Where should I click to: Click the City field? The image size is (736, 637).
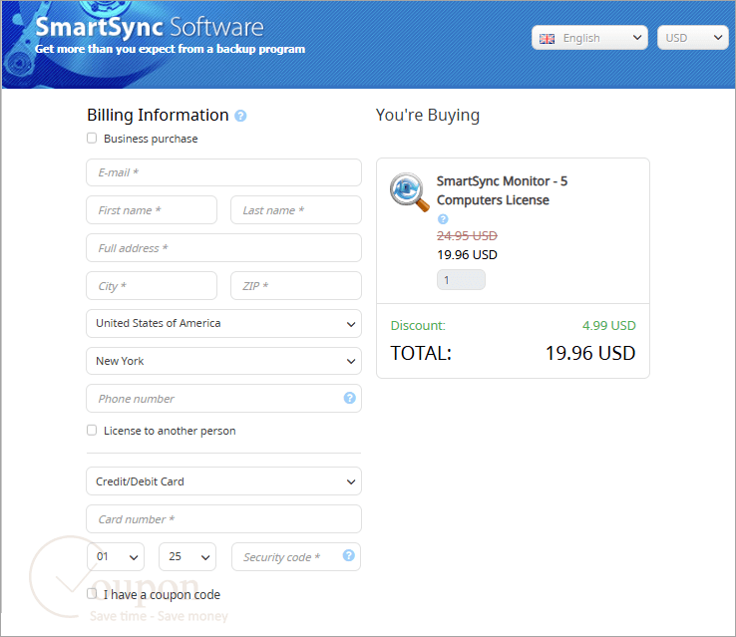(x=152, y=286)
